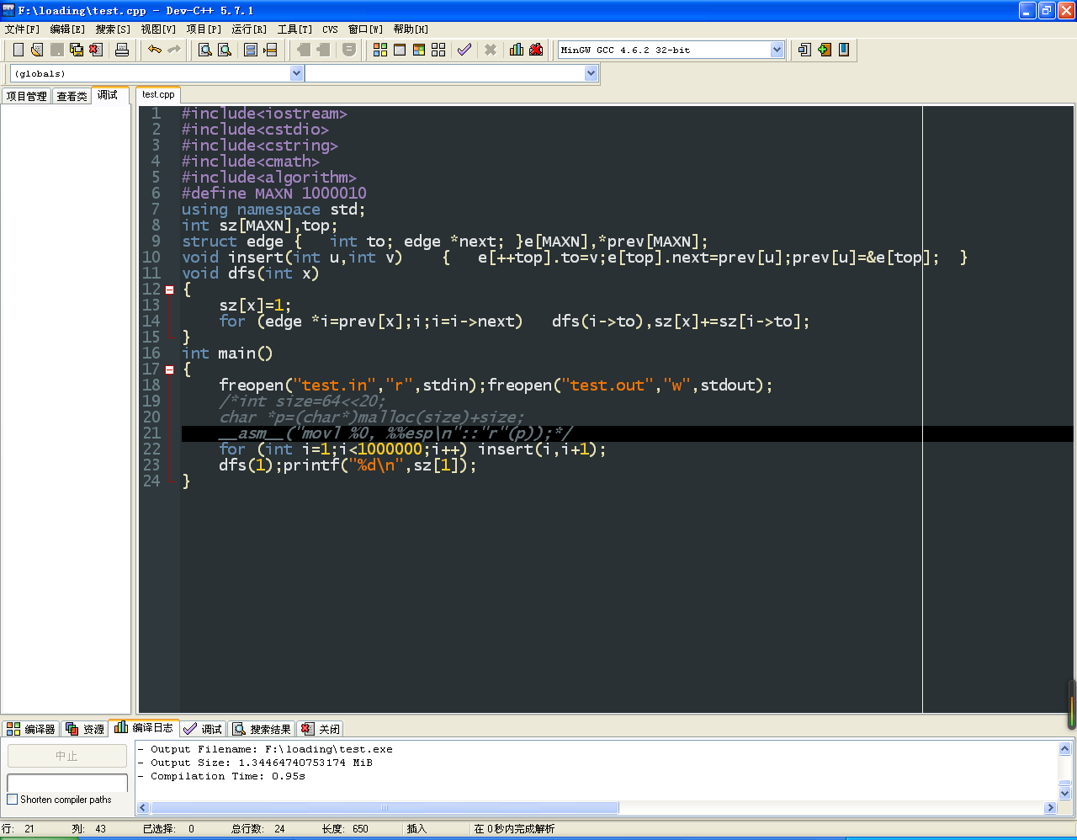Open the MinGW GCC compiler dropdown

tap(777, 50)
